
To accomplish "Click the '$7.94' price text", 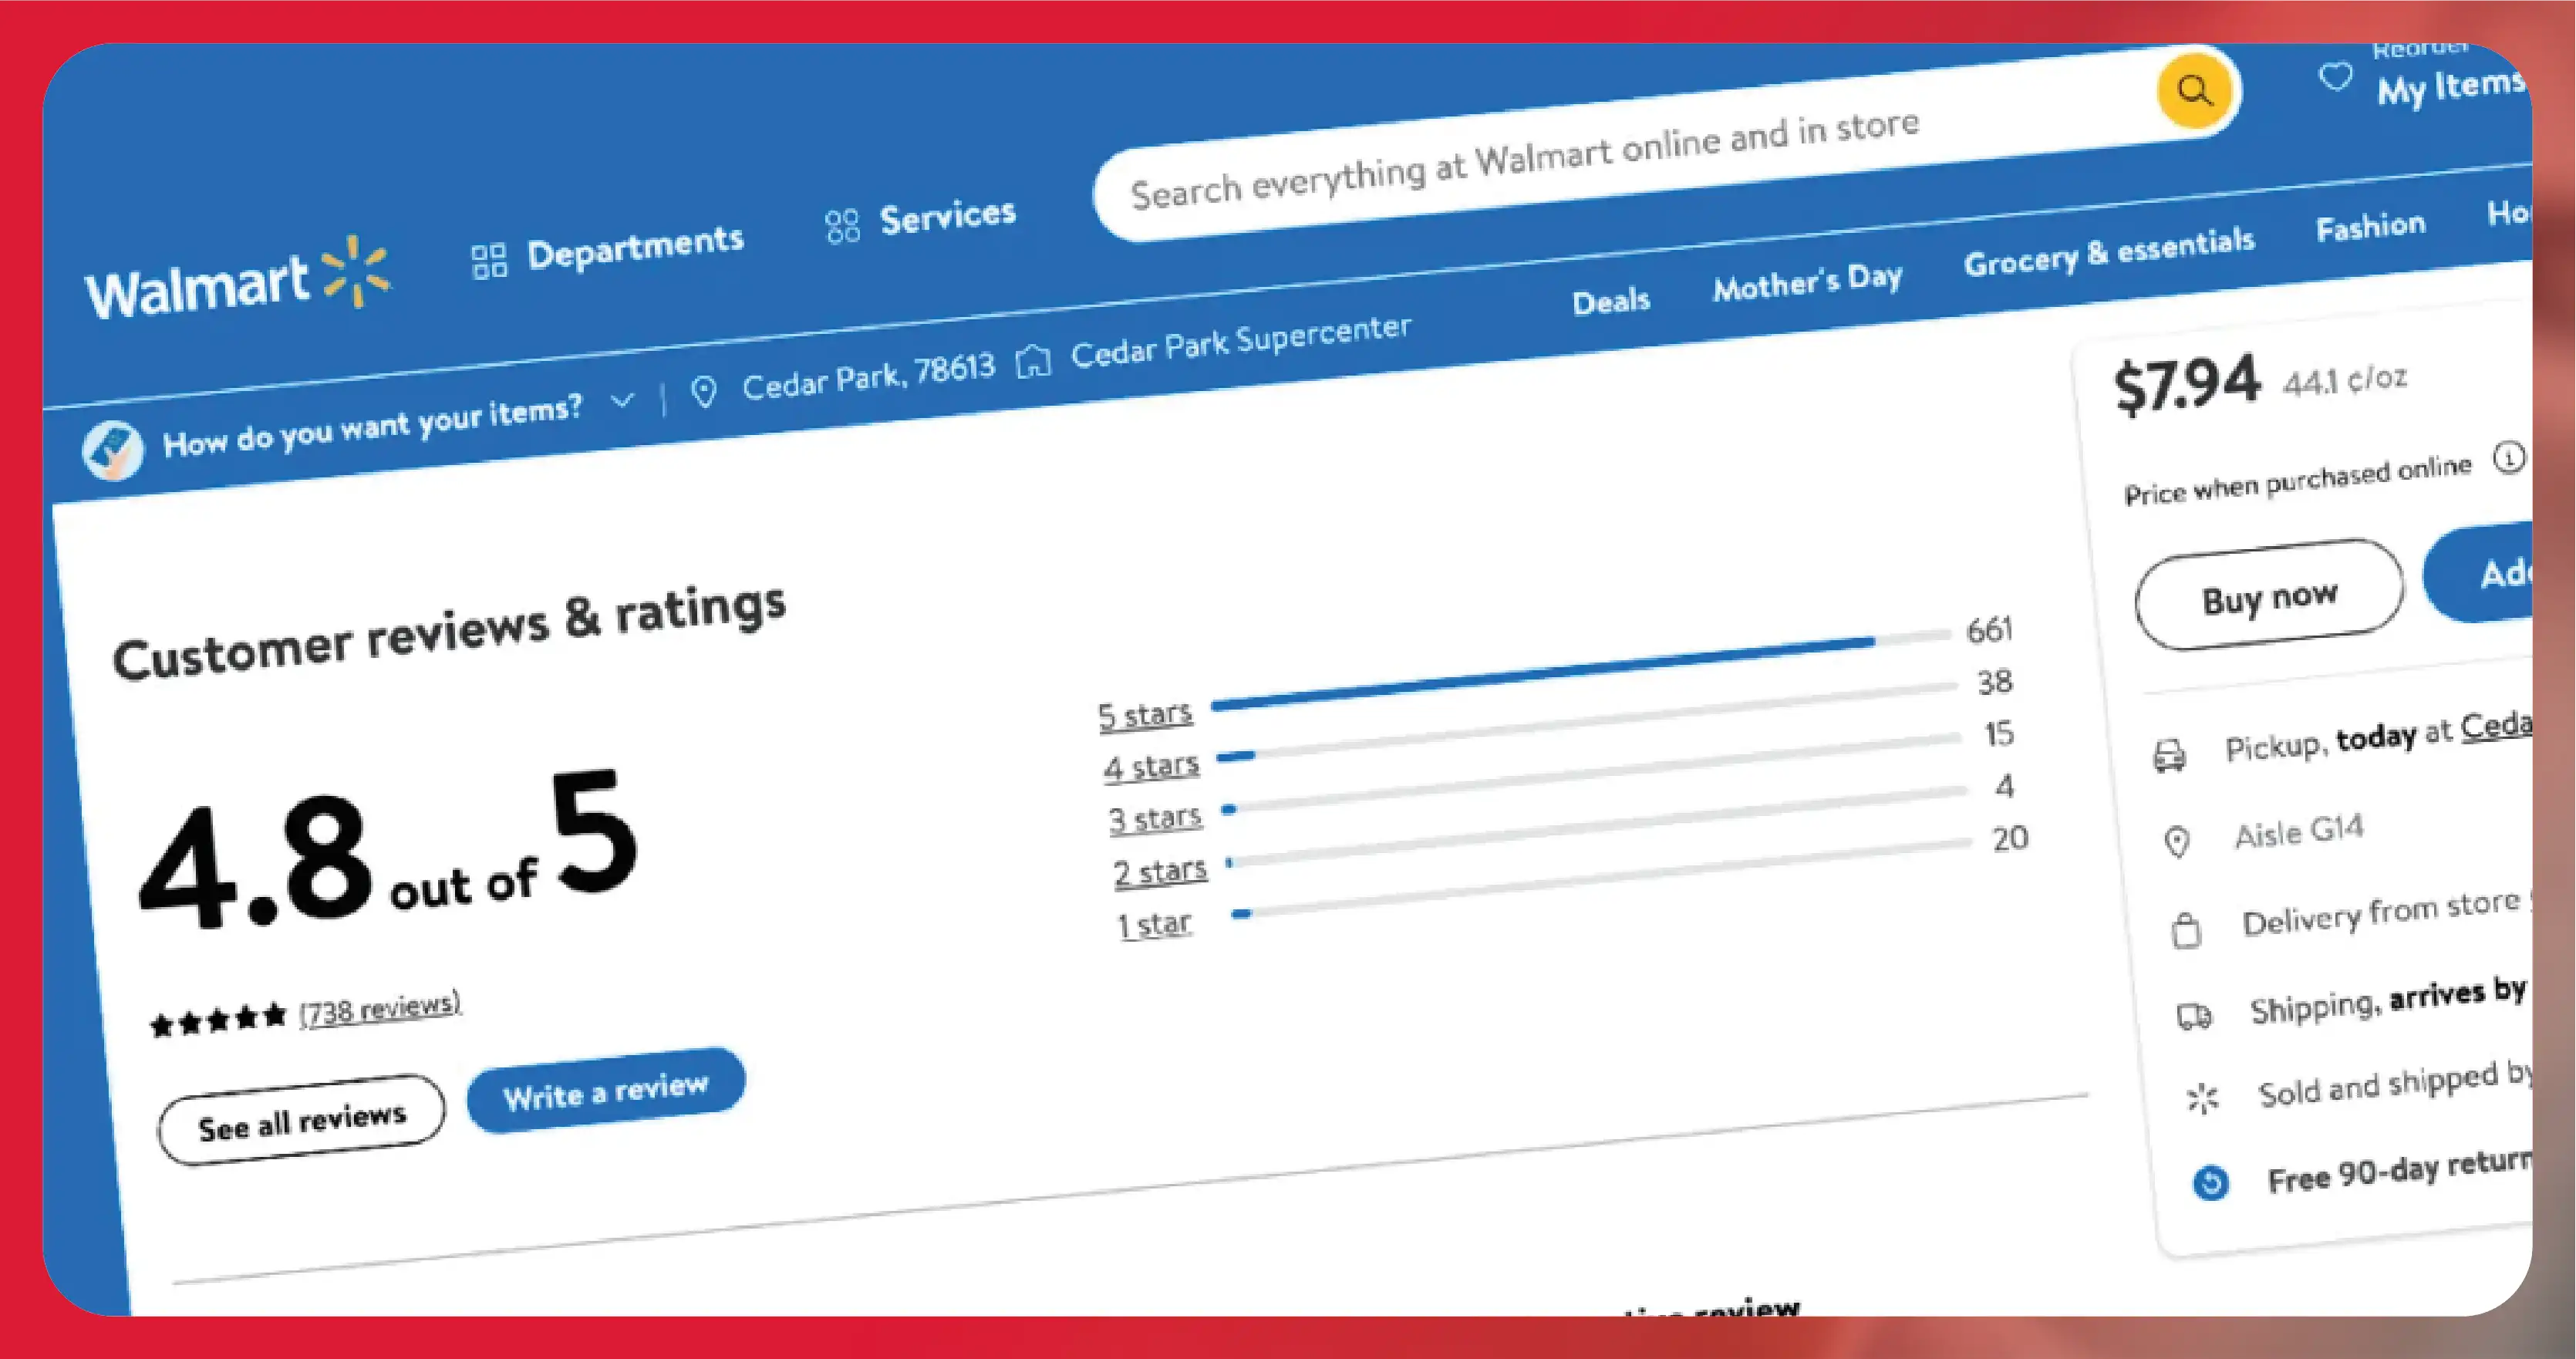I will pyautogui.click(x=2187, y=383).
